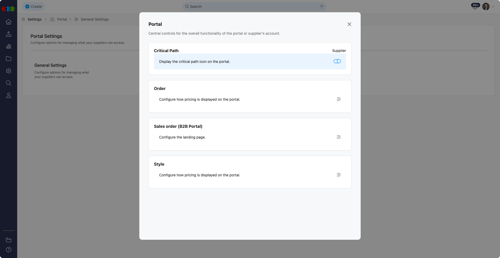Click the sidebar magnifier search icon

[9, 83]
